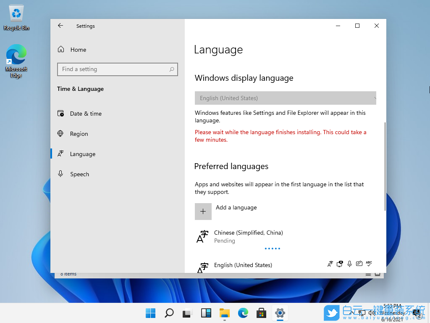This screenshot has width=430, height=323.
Task: Click the microphone icon for English speech features
Action: tap(349, 264)
